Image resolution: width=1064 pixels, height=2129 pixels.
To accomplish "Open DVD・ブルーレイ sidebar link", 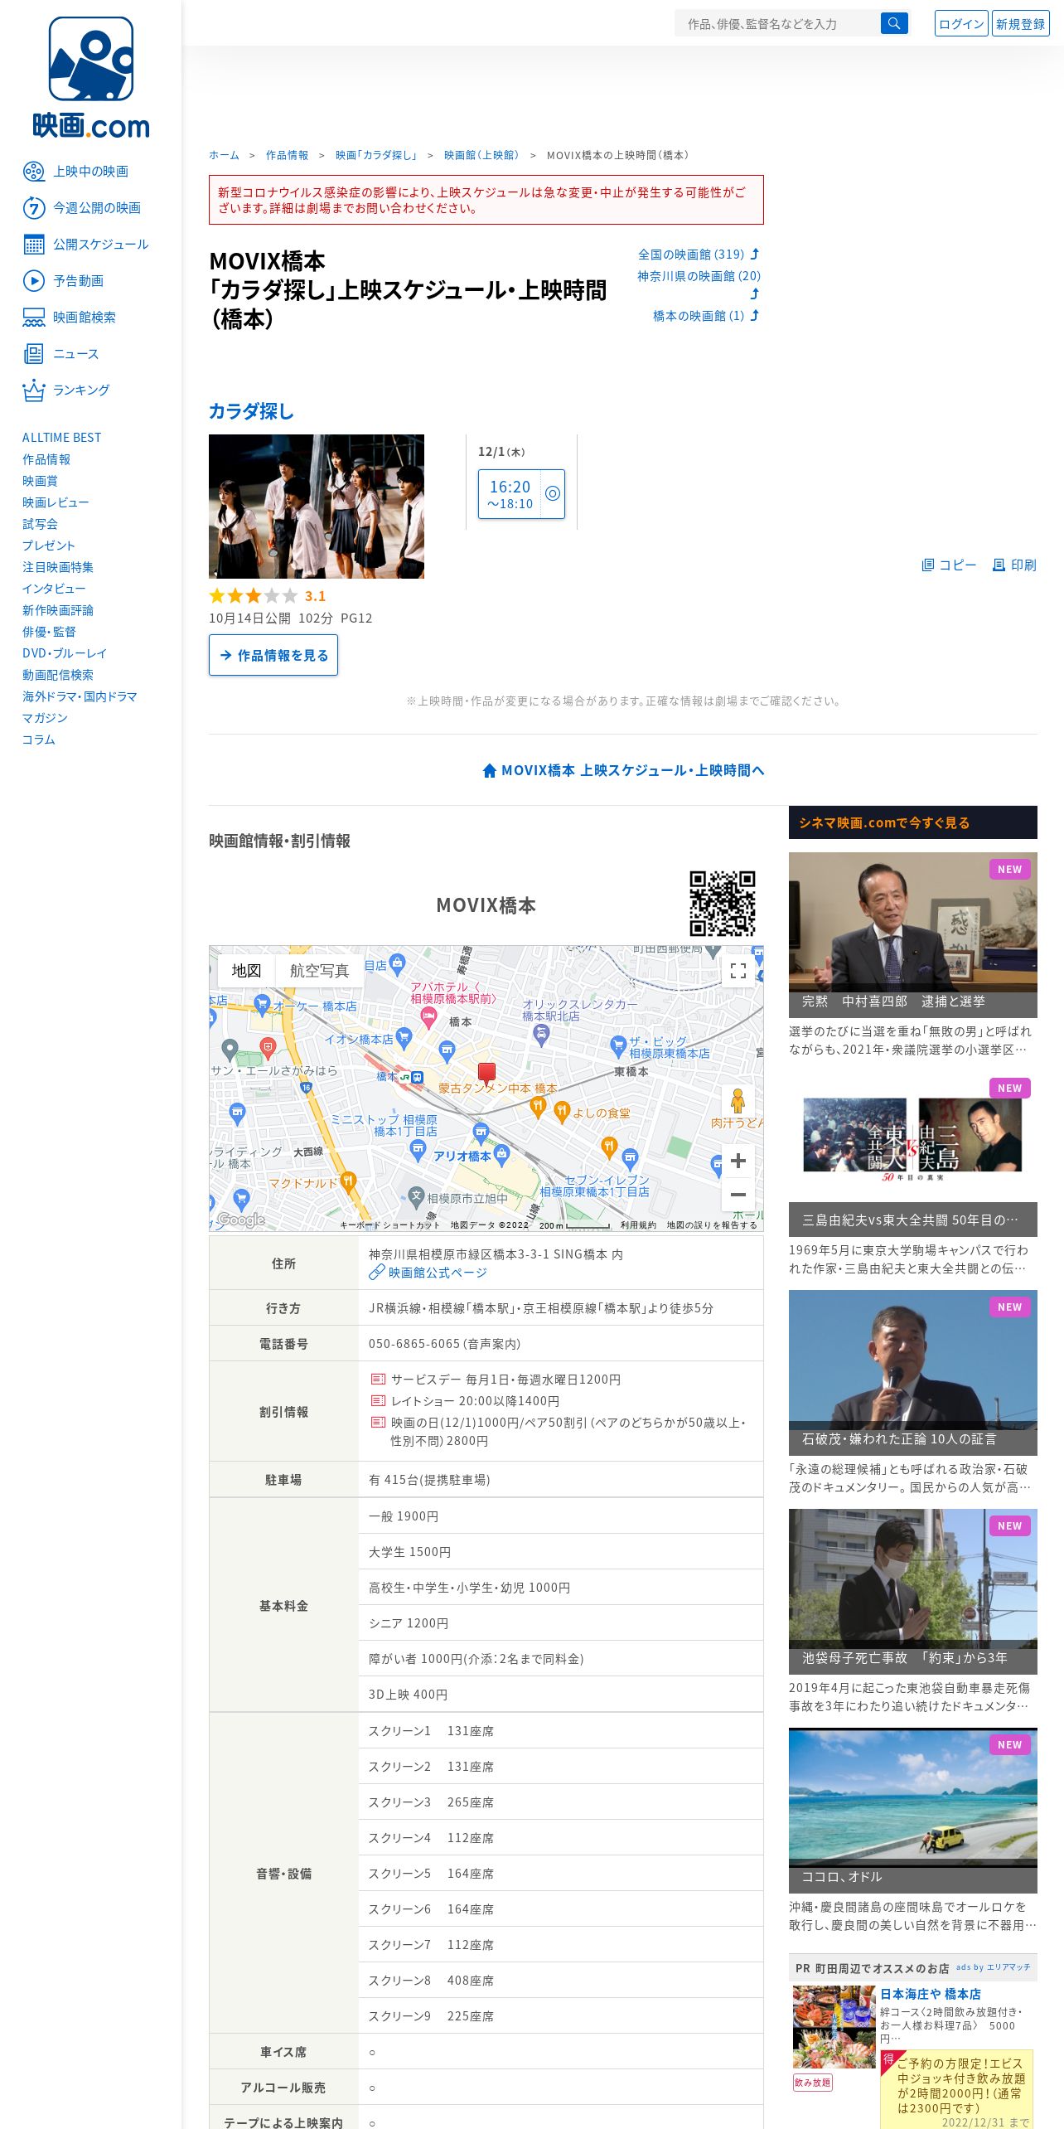I will [x=65, y=653].
